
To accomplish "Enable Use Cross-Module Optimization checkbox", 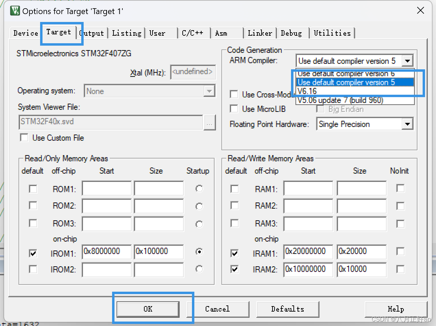I will [234, 94].
